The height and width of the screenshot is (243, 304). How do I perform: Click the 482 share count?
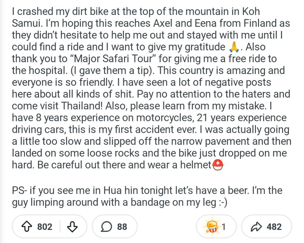274,227
